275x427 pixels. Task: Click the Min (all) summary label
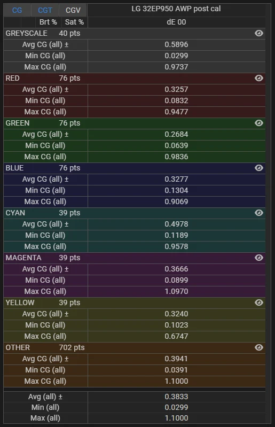45,407
